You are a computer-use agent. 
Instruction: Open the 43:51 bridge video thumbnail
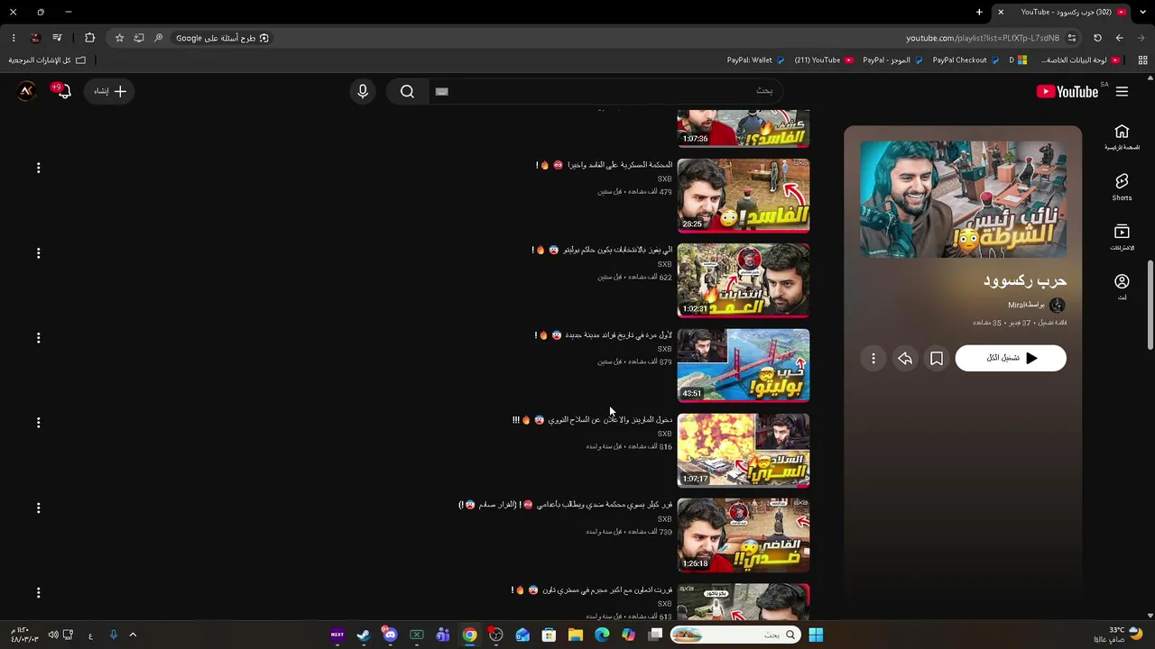[744, 365]
